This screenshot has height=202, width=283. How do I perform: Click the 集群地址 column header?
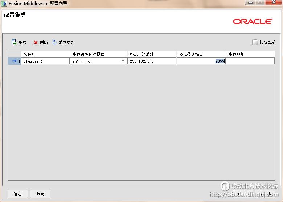point(250,54)
